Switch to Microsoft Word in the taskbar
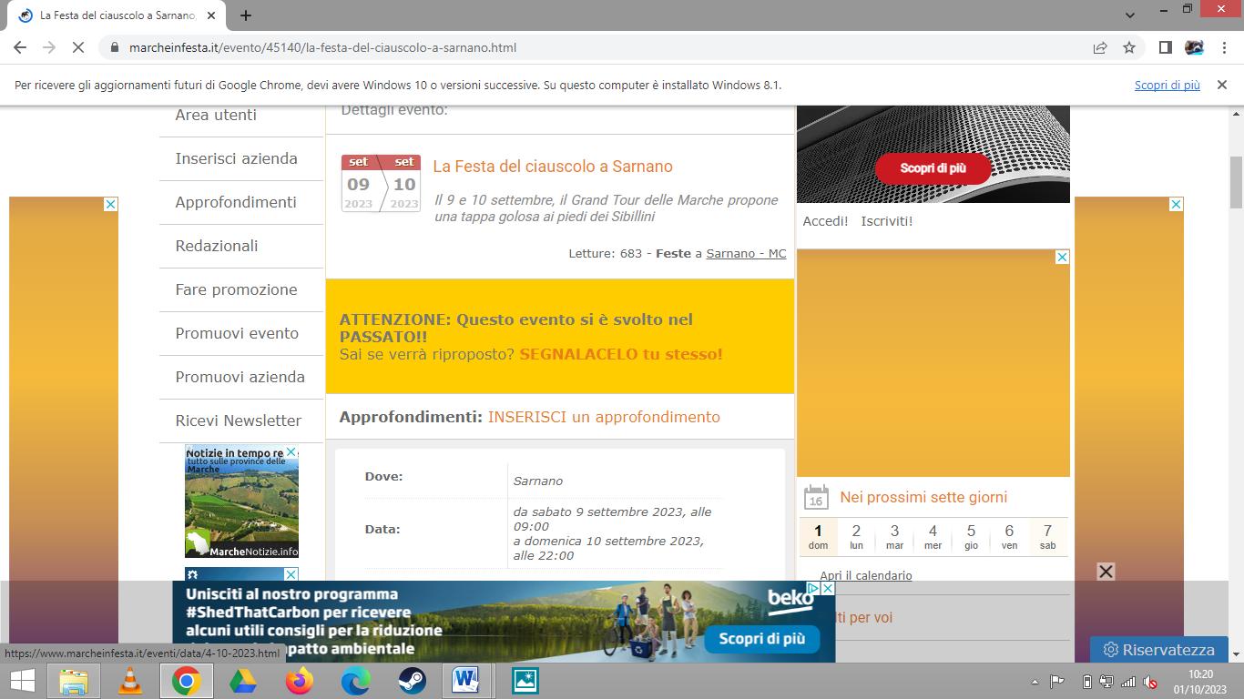Image resolution: width=1244 pixels, height=699 pixels. tap(466, 681)
